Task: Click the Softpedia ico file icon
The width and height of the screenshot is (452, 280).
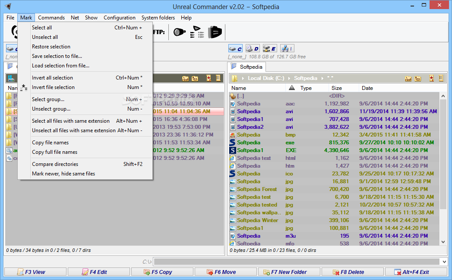Action: (x=232, y=173)
